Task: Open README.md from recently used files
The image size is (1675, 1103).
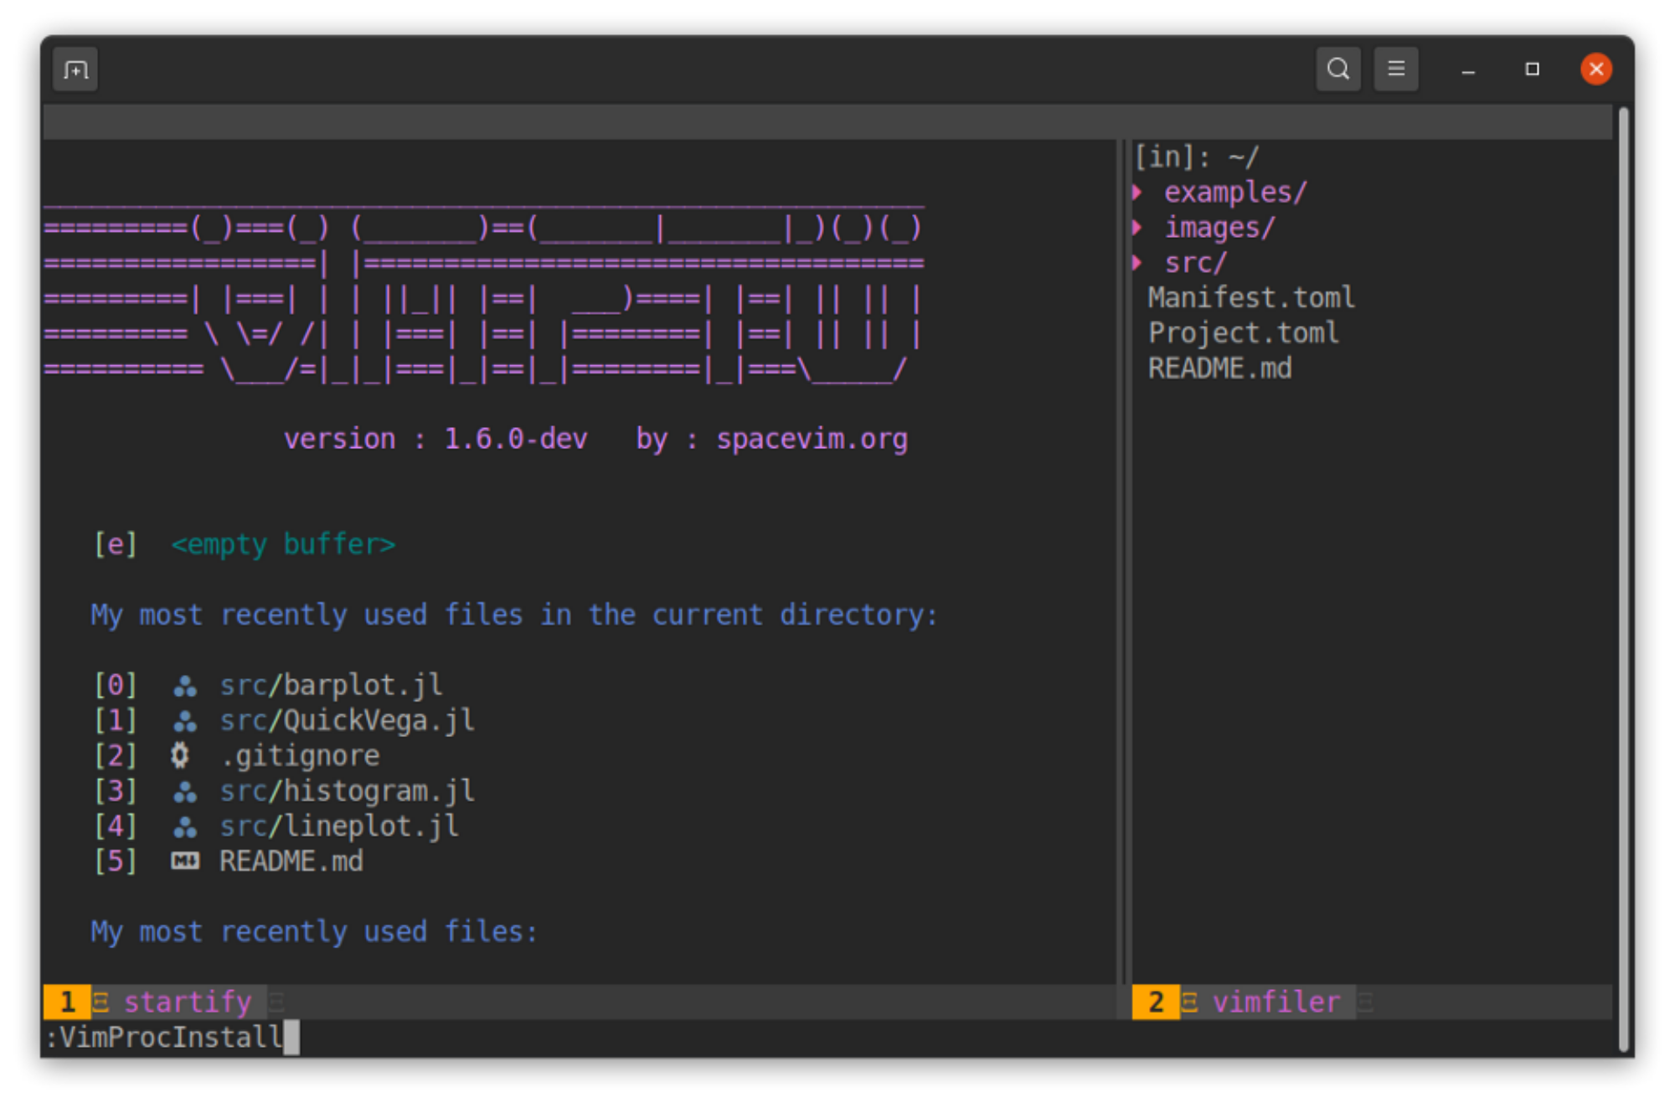Action: coord(291,860)
